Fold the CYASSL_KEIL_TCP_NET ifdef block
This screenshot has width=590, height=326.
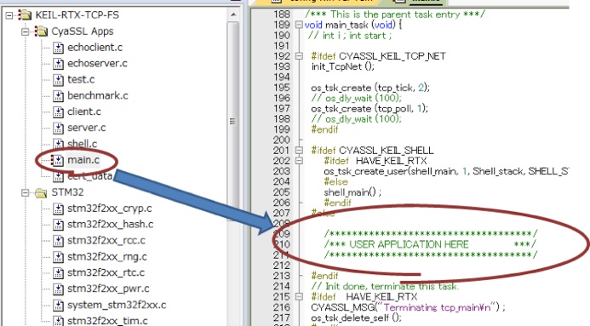[x=299, y=56]
